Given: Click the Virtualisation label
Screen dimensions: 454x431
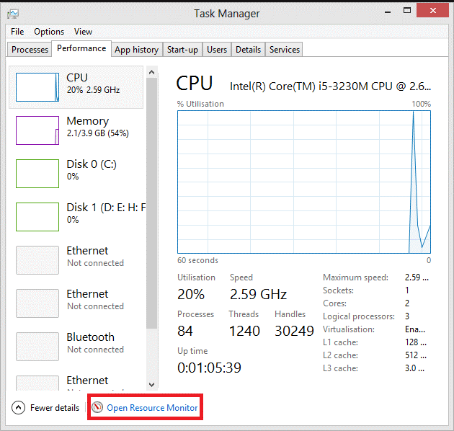Looking at the screenshot, I should tap(349, 329).
